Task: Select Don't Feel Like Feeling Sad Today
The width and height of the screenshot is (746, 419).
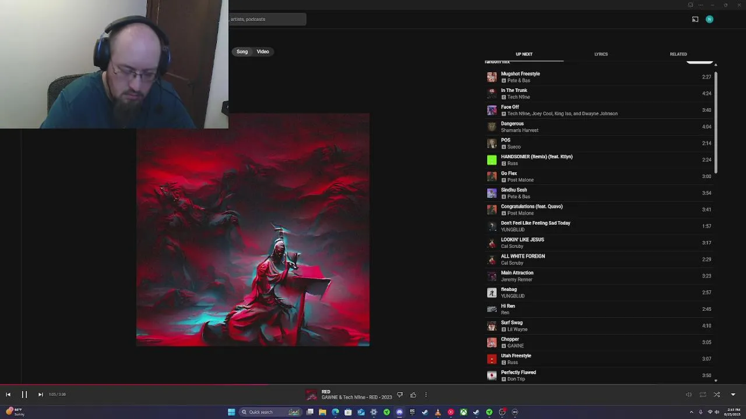Action: coord(599,226)
